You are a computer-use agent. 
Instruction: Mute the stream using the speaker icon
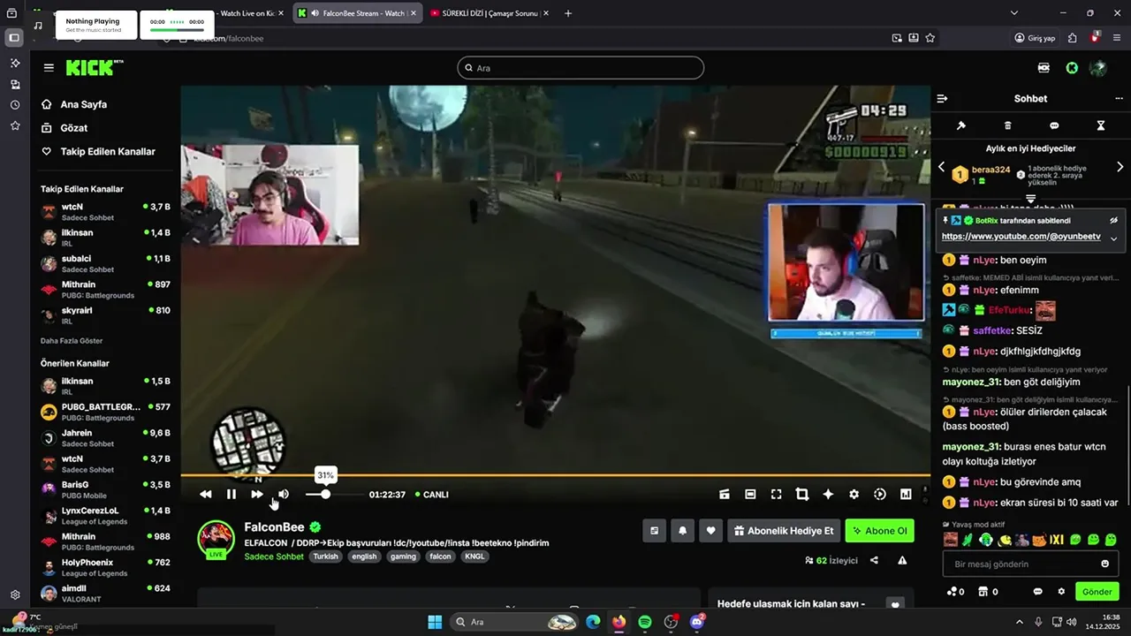click(284, 495)
